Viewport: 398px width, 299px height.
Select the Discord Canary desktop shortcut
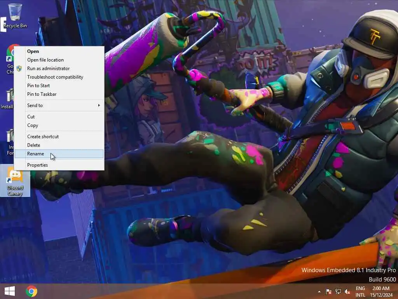[x=15, y=181]
